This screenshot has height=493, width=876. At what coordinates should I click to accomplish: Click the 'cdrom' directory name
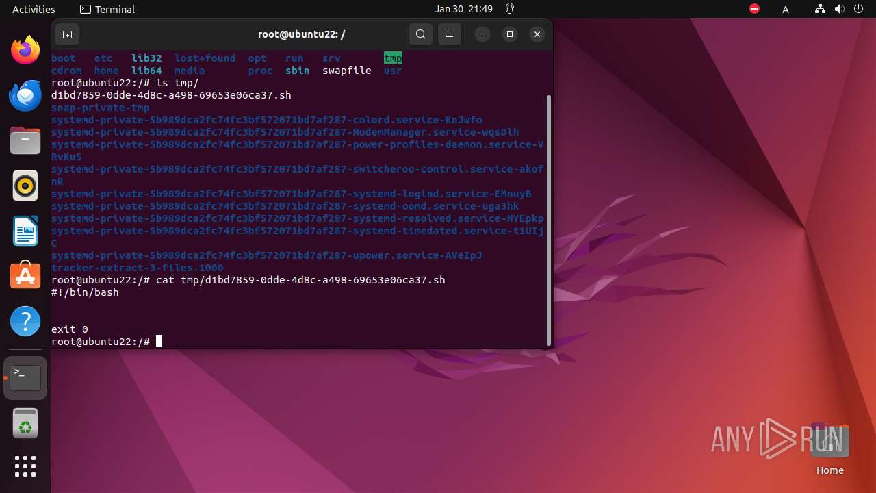[66, 71]
